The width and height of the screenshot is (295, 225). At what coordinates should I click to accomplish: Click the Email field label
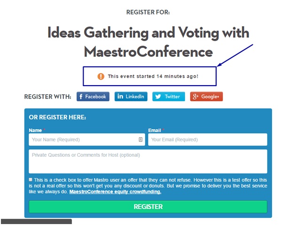click(x=155, y=131)
